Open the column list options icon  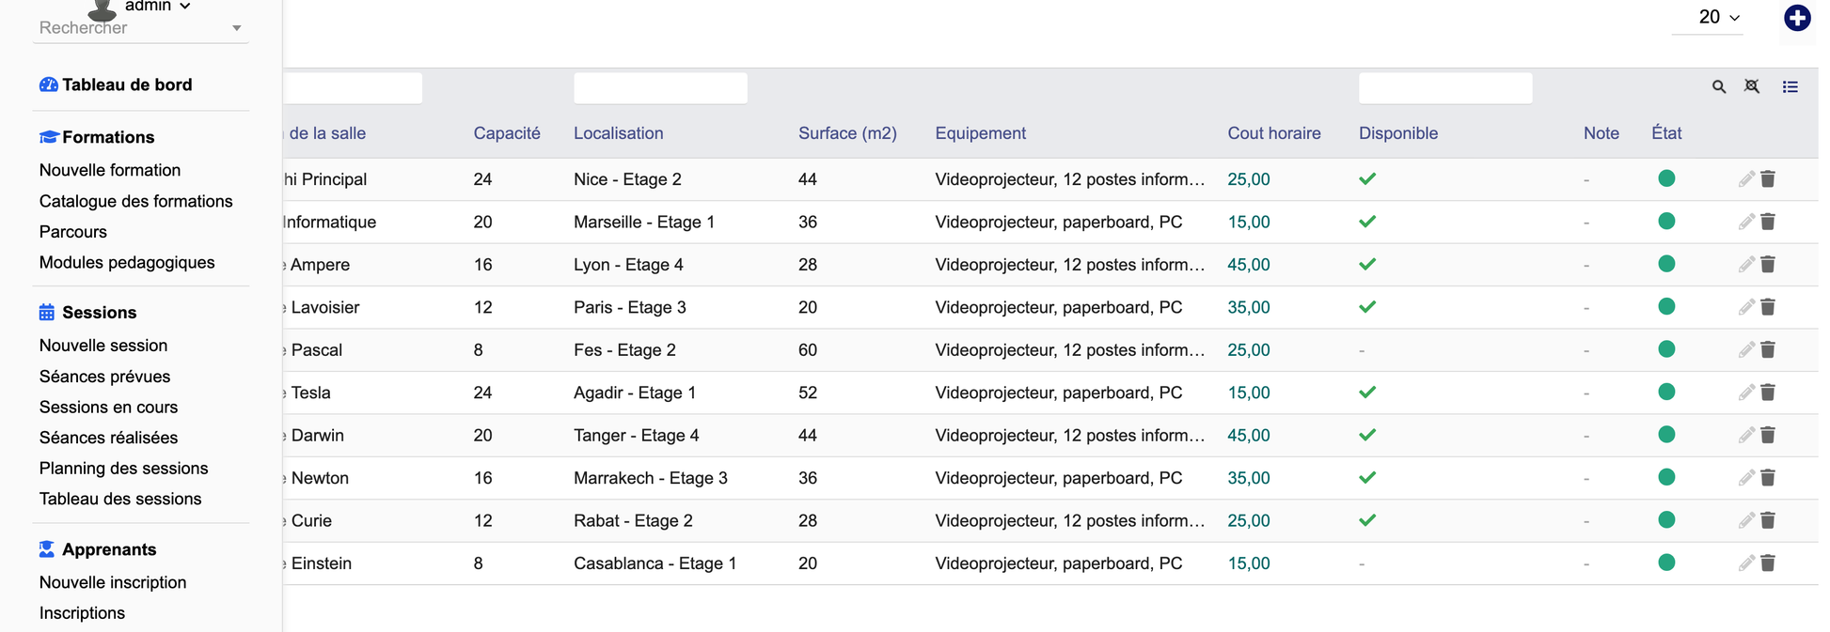coord(1790,86)
